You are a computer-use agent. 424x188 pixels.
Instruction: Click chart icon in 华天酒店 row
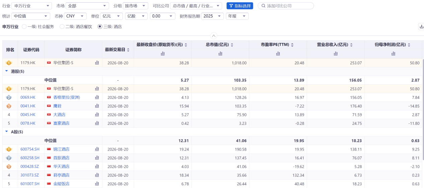point(97,167)
